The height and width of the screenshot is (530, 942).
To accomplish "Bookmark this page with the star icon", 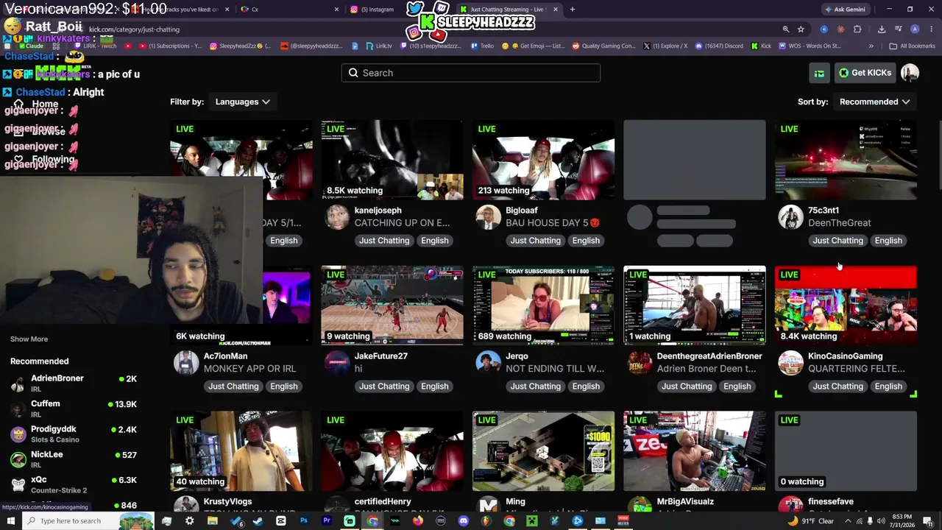I will 801,29.
